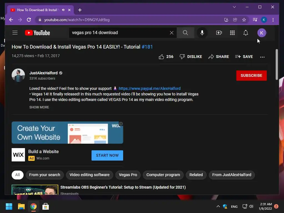Select the From JustAlexHalford chip
The width and height of the screenshot is (284, 213).
click(x=232, y=175)
